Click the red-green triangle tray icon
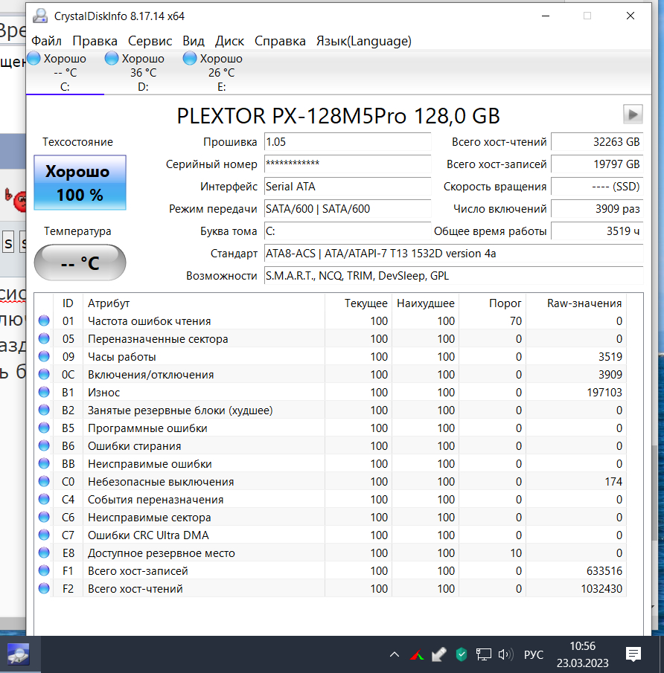664x673 pixels. (x=417, y=655)
